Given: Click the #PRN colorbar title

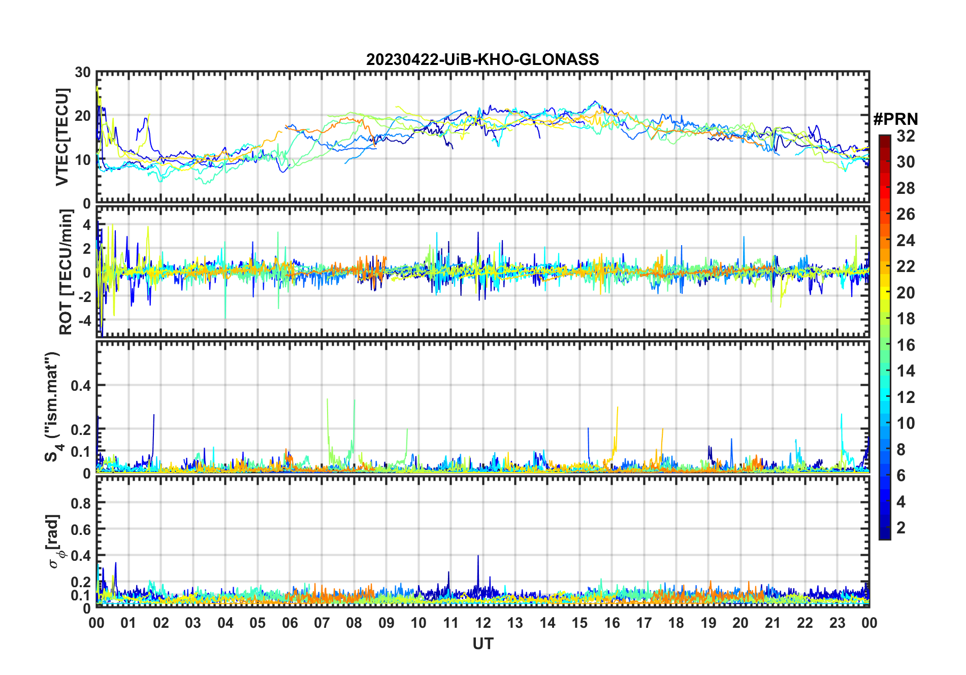Looking at the screenshot, I should [x=896, y=119].
